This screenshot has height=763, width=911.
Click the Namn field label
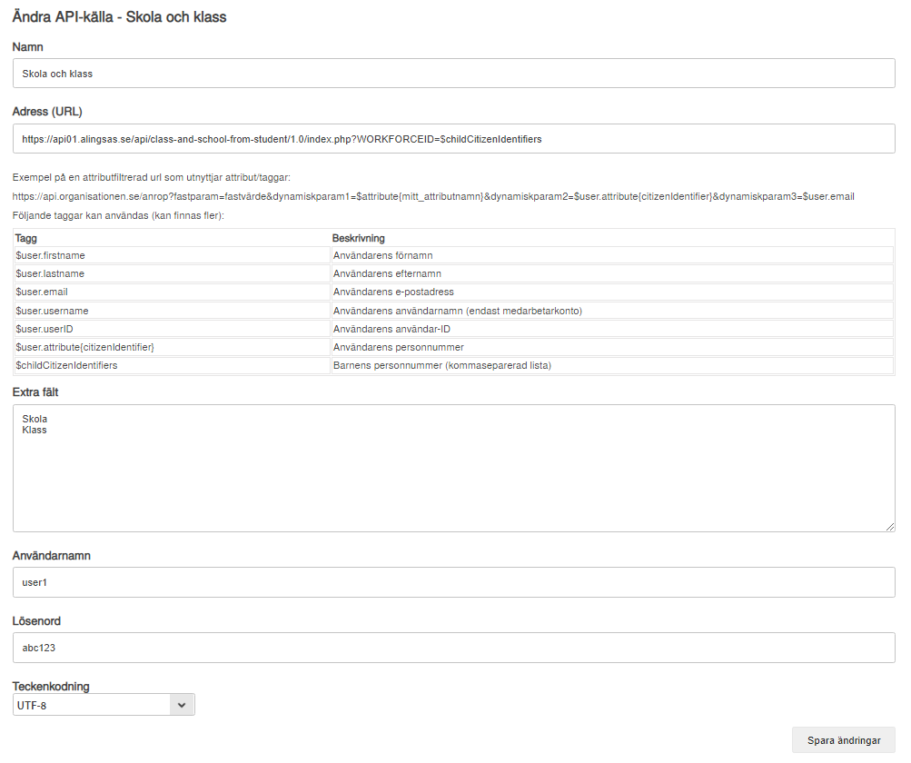(28, 47)
